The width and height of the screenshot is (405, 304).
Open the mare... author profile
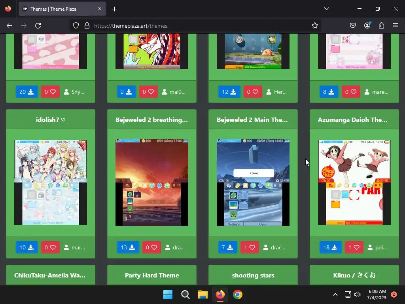pyautogui.click(x=377, y=92)
